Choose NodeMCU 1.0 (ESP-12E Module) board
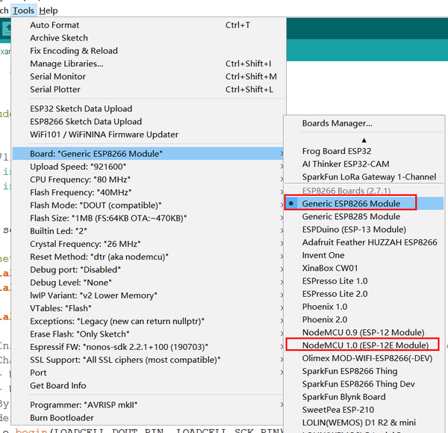448x433 pixels. pos(364,346)
